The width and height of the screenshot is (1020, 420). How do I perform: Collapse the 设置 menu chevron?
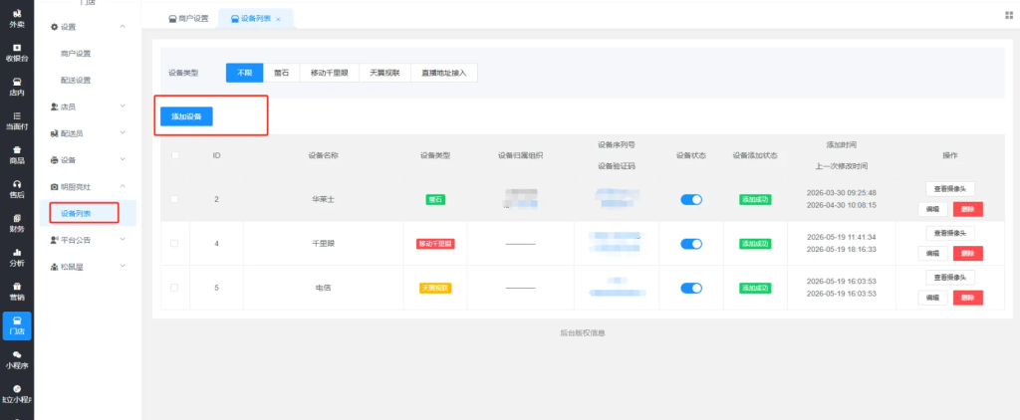coord(123,27)
